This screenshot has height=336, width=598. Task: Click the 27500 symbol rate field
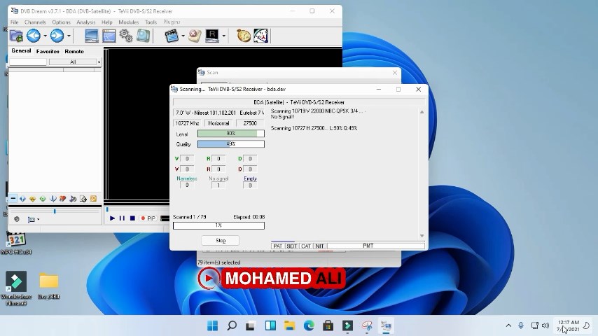250,123
